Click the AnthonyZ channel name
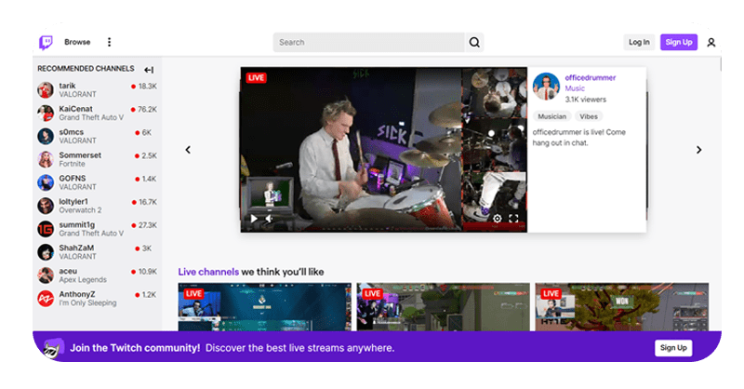 tap(77, 294)
